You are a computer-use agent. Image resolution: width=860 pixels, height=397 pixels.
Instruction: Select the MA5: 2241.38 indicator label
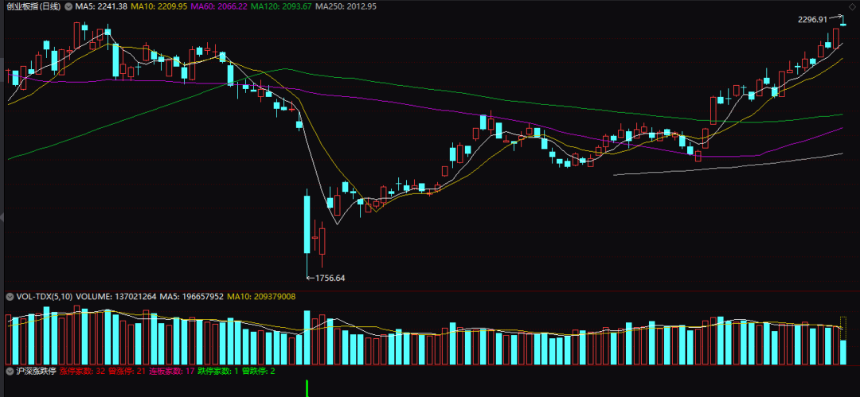point(102,6)
